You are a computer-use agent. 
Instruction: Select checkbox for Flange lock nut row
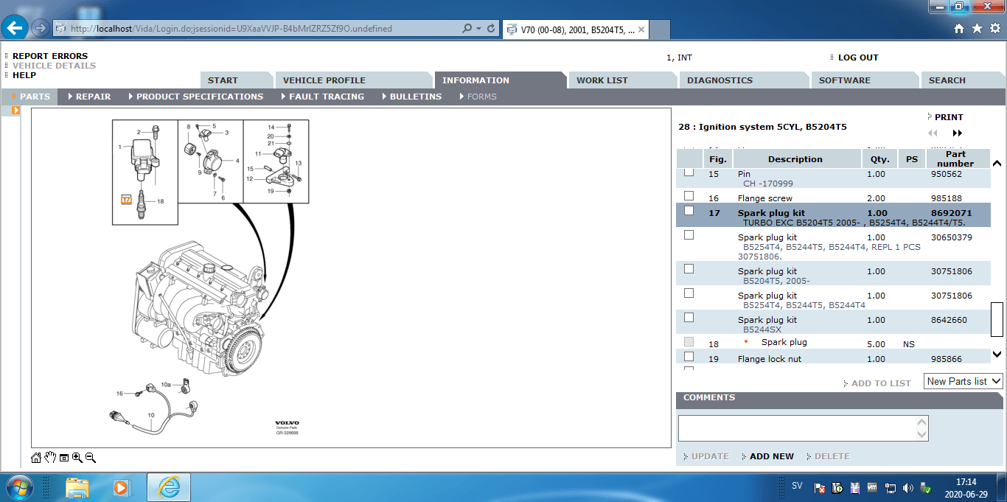[x=689, y=357]
